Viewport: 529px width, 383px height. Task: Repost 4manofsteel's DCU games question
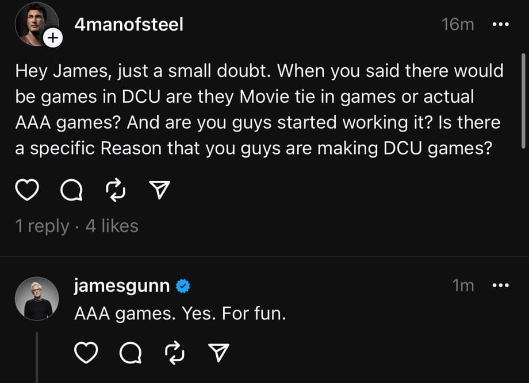coord(116,190)
